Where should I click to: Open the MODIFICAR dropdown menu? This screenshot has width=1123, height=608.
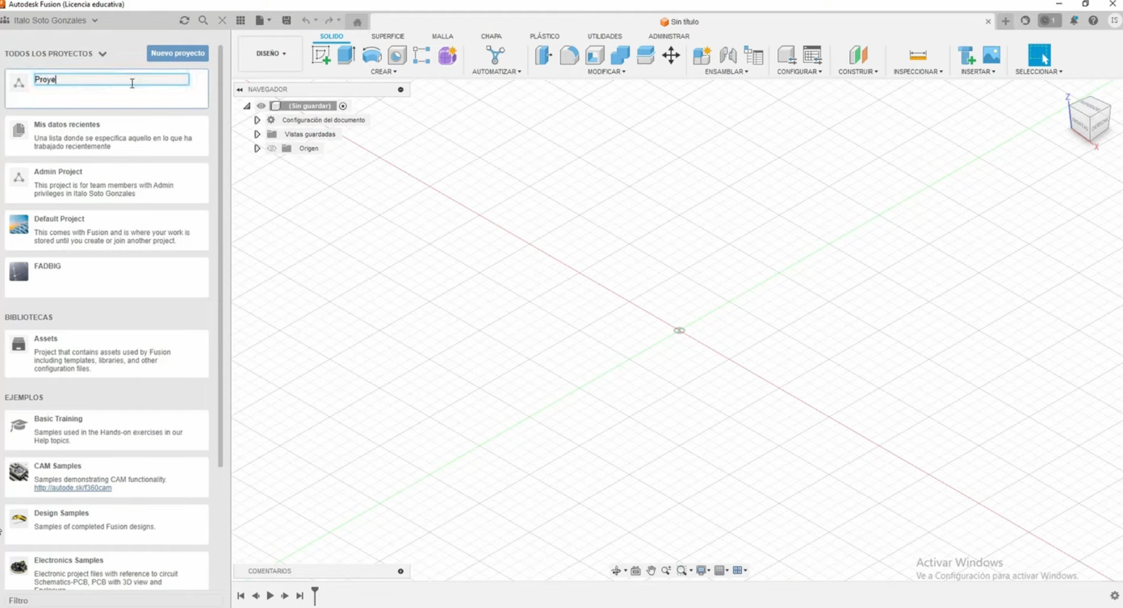(606, 72)
